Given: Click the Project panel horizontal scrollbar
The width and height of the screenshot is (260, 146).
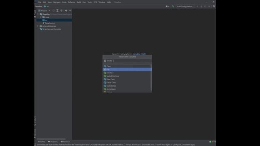Looking at the screenshot, I should 51,139.
